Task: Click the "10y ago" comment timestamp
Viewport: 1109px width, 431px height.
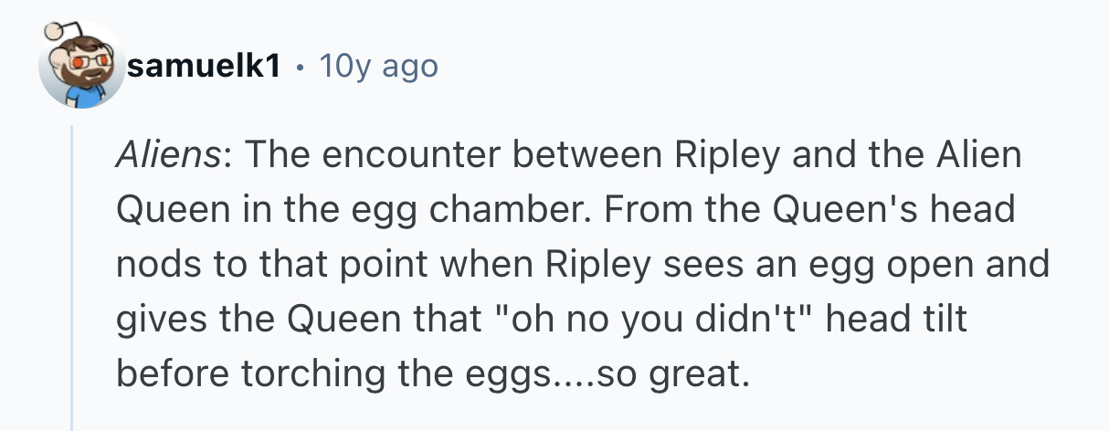Action: click(375, 67)
